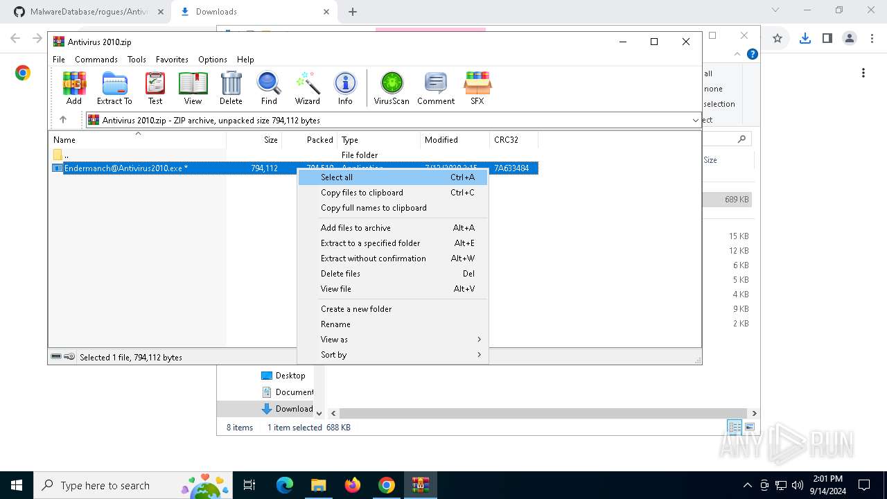Open the Help menu
This screenshot has width=887, height=499.
[245, 60]
